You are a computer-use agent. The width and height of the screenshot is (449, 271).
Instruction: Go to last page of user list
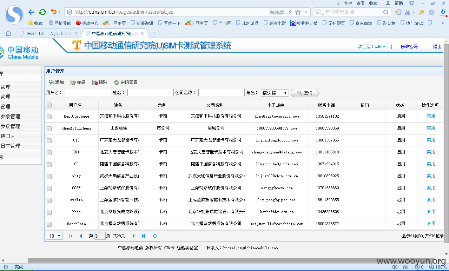[x=144, y=236]
